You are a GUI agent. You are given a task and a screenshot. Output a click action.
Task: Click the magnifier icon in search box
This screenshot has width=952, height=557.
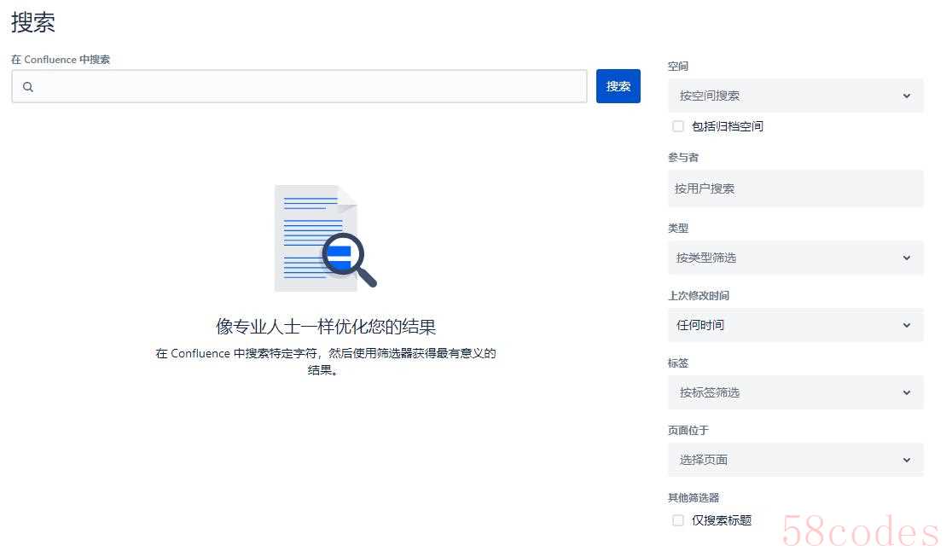click(x=28, y=87)
